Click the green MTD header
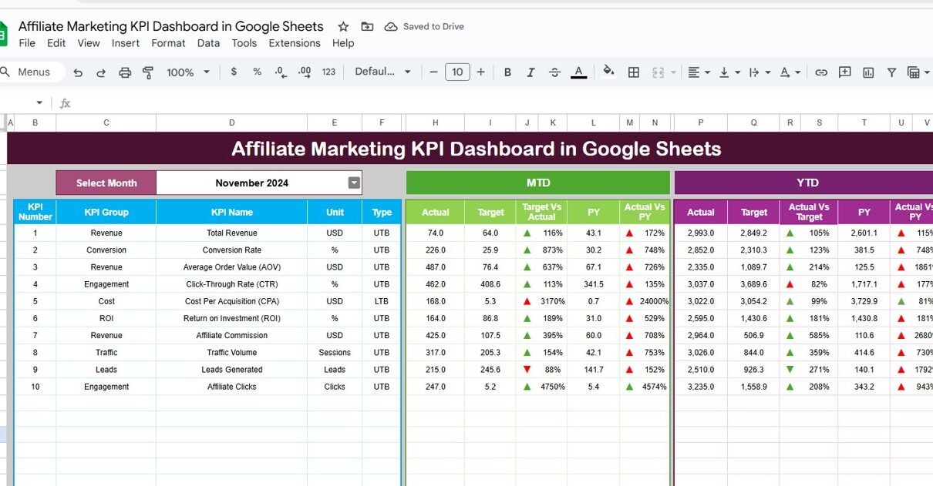Screen dimensions: 933x486 (537, 183)
